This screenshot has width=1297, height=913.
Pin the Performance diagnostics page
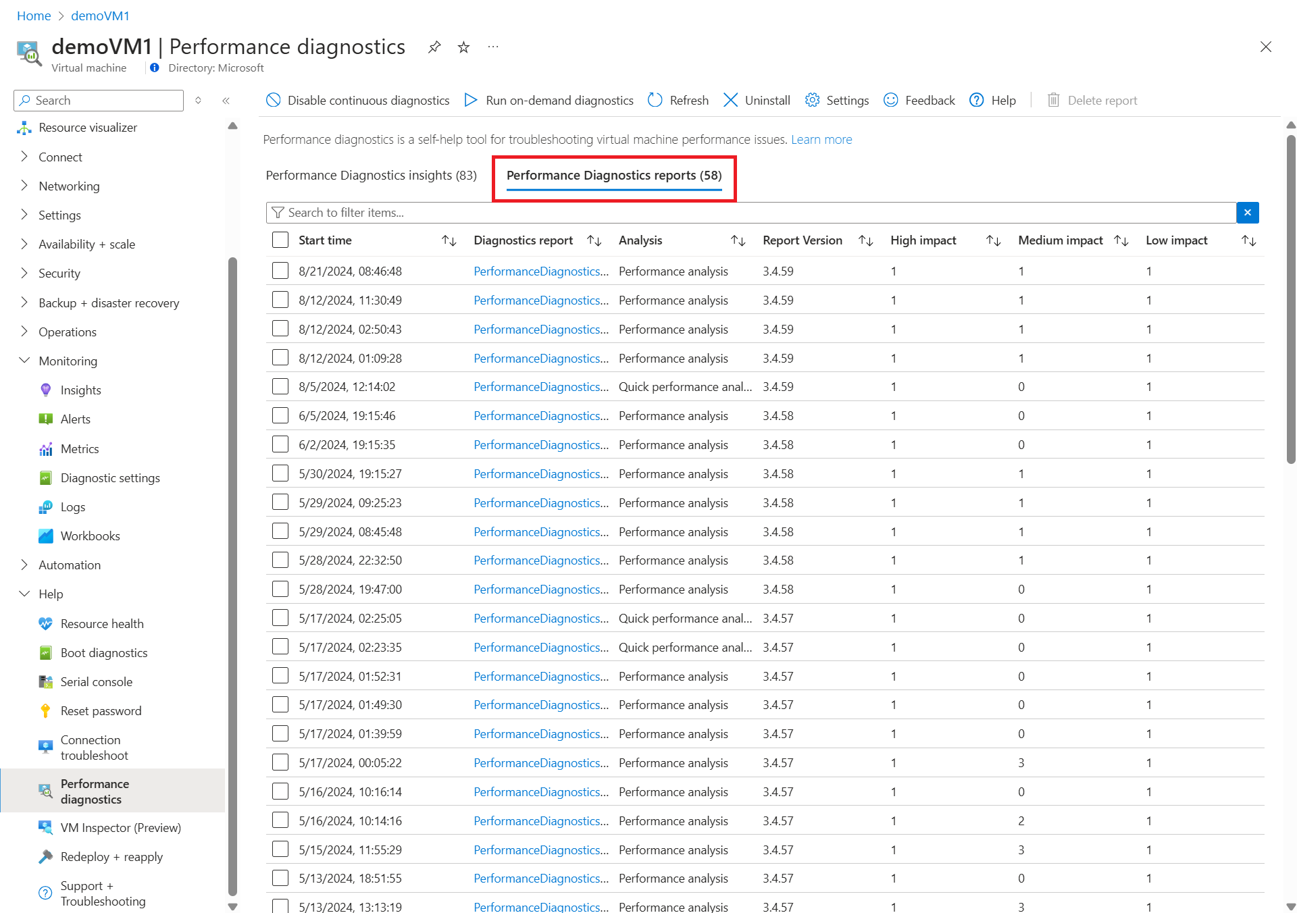434,47
